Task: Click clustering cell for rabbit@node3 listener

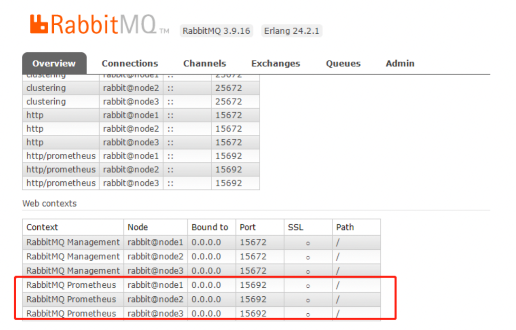Action: pos(61,102)
